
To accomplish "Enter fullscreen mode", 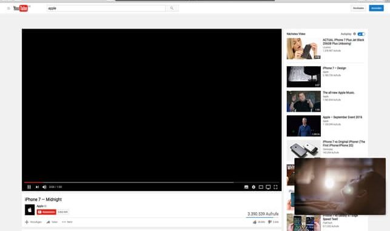I will click(x=275, y=187).
